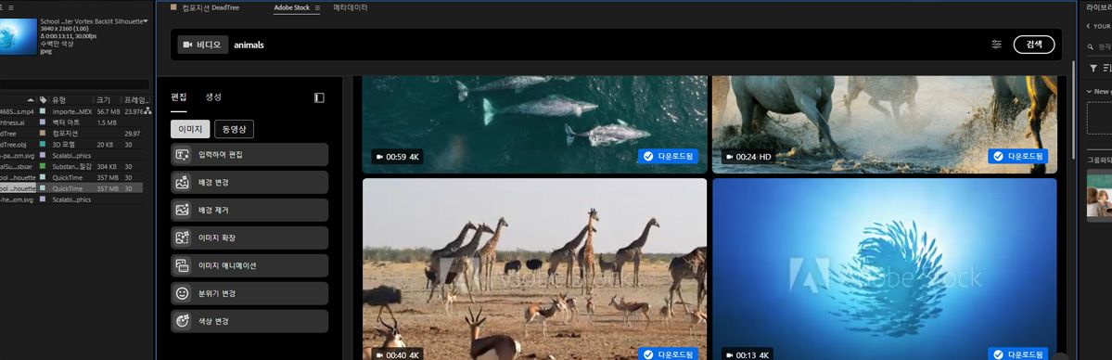Image resolution: width=1112 pixels, height=360 pixels.
Task: Click the 입력하여 편집 button
Action: (249, 154)
